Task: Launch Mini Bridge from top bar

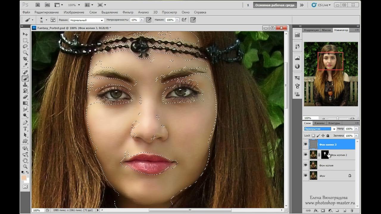Action: pyautogui.click(x=48, y=5)
